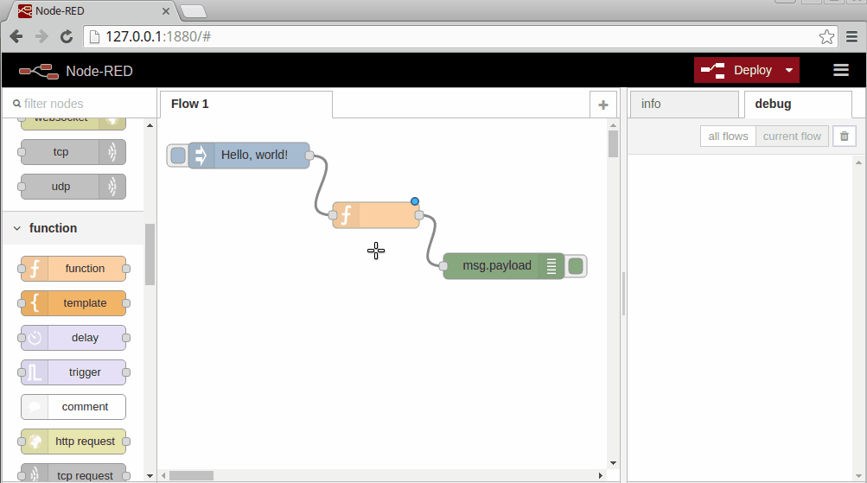Click the browser back arrow
This screenshot has height=483, width=867.
coord(16,36)
